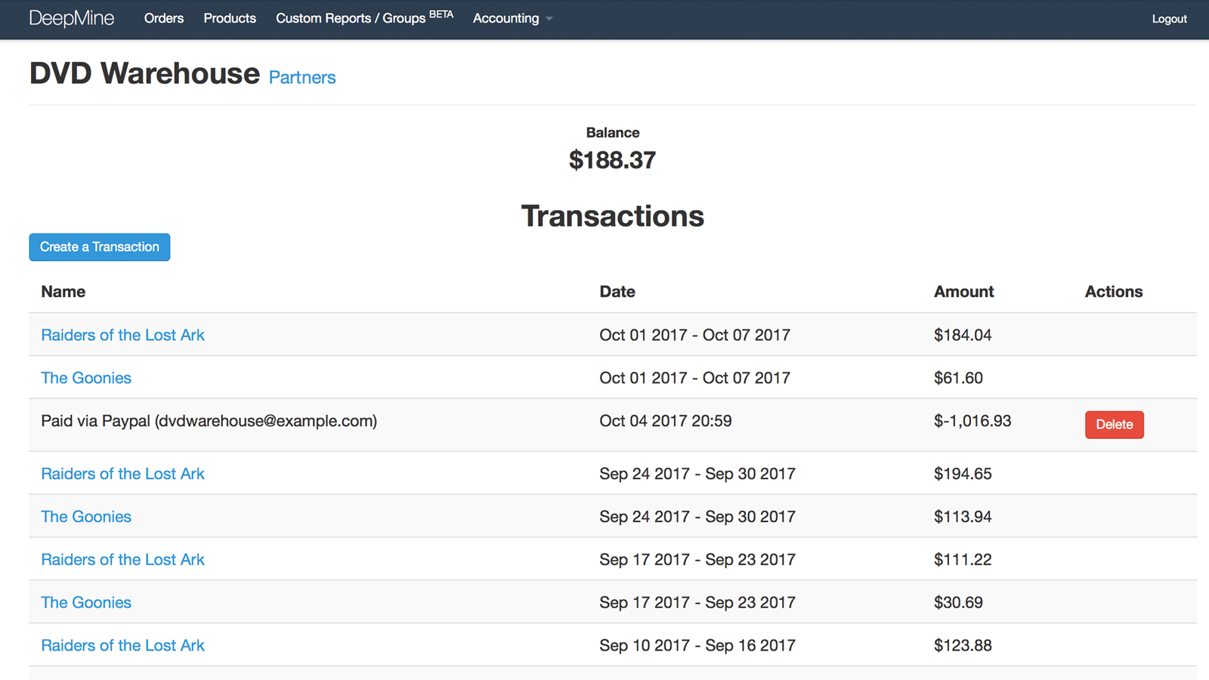Open Custom Reports / Groups BETA page
1209x680 pixels.
coord(364,17)
